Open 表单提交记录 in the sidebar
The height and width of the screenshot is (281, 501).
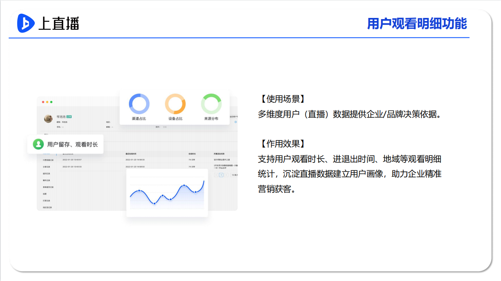click(x=48, y=187)
